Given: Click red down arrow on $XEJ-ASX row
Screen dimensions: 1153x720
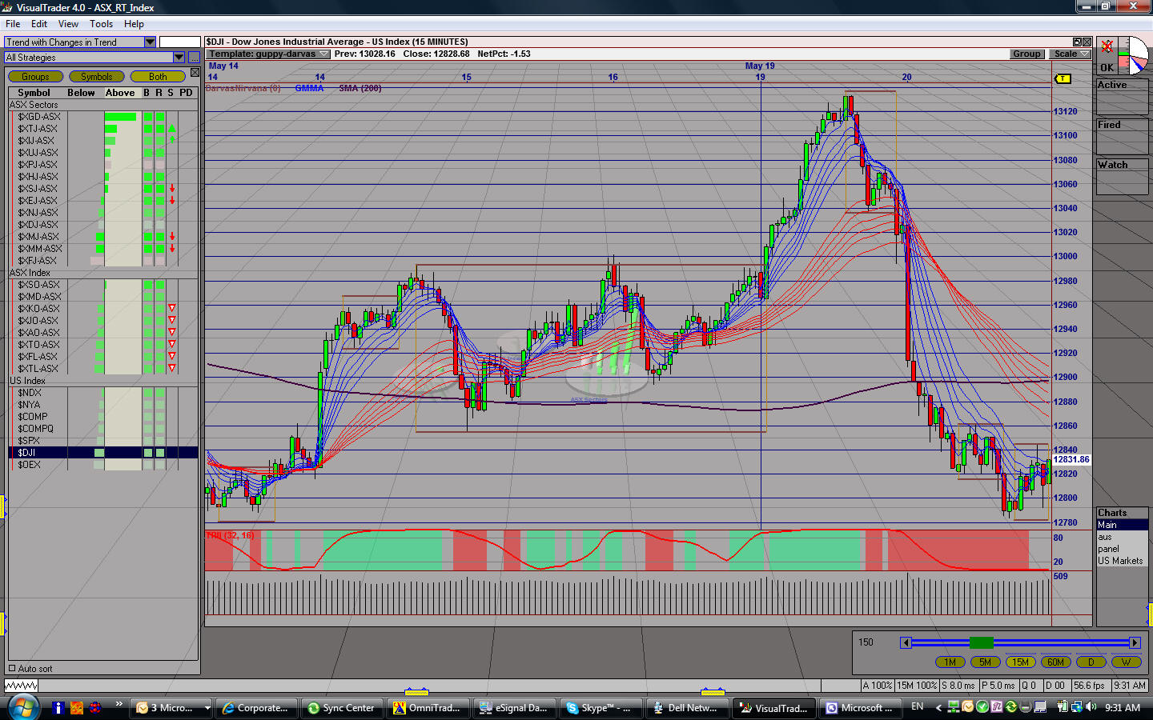Looking at the screenshot, I should click(171, 200).
